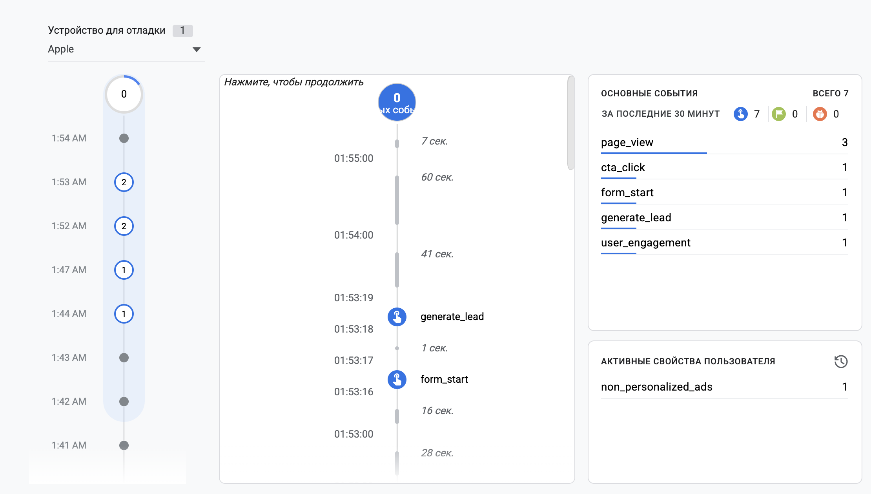Click the seconds stream vertical scrollbar
The height and width of the screenshot is (494, 871).
click(x=571, y=123)
